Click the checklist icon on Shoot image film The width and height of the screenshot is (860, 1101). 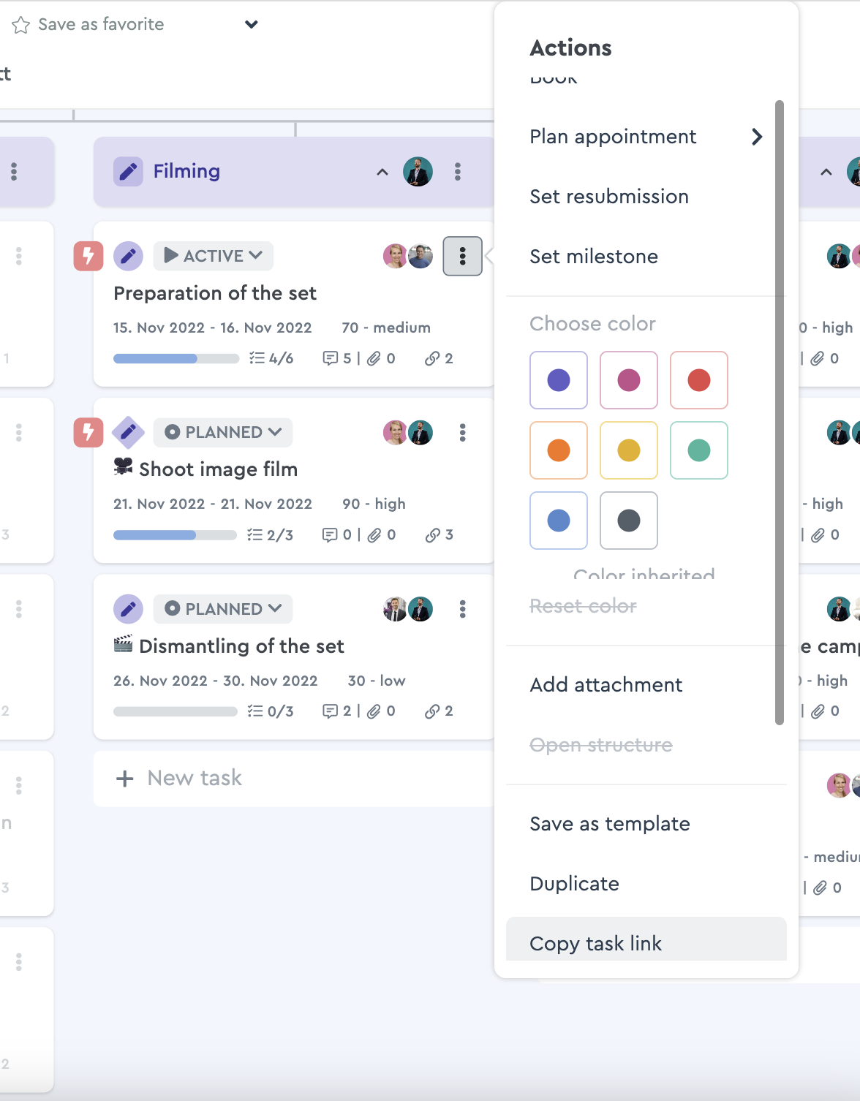click(x=255, y=535)
